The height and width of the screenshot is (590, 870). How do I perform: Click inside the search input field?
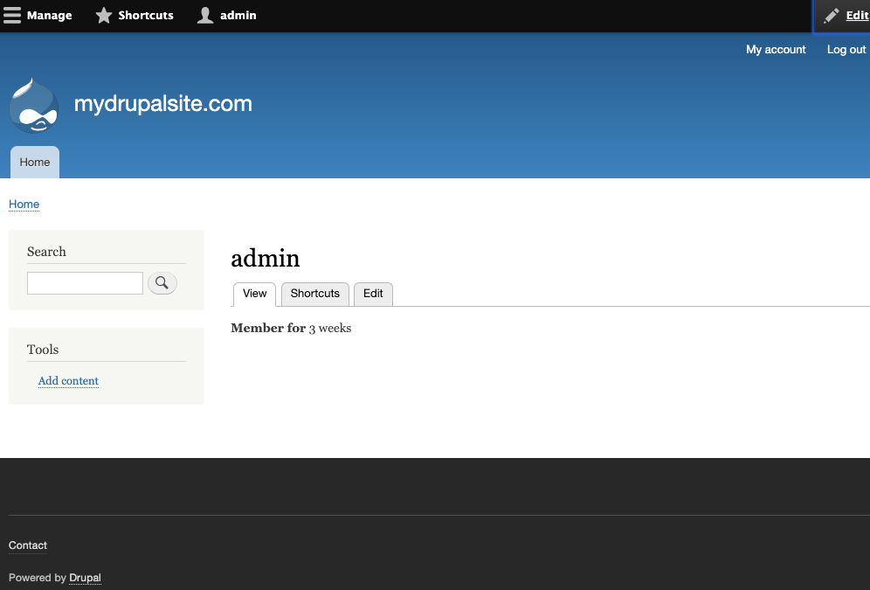click(85, 282)
